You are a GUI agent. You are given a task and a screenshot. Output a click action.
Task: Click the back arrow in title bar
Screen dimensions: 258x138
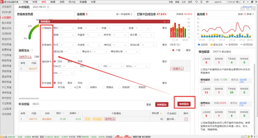point(244,2)
